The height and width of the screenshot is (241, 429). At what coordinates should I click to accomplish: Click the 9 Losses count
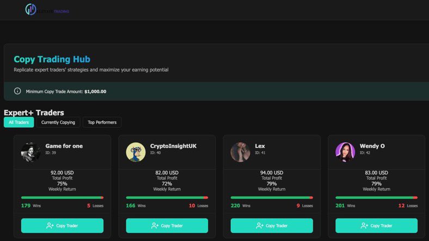pyautogui.click(x=305, y=206)
